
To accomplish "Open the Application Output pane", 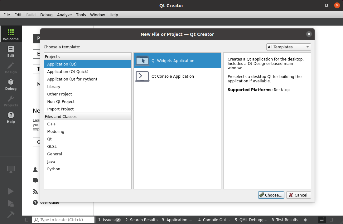I will tap(177, 220).
